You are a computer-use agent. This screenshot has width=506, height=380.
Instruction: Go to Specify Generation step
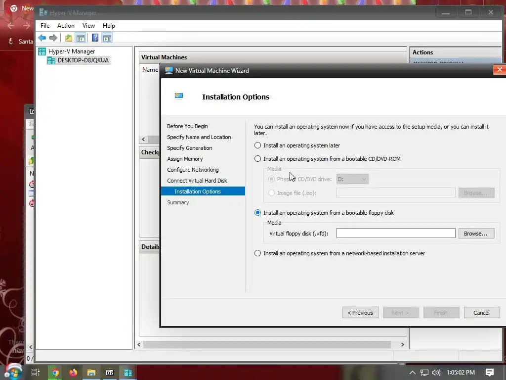189,148
